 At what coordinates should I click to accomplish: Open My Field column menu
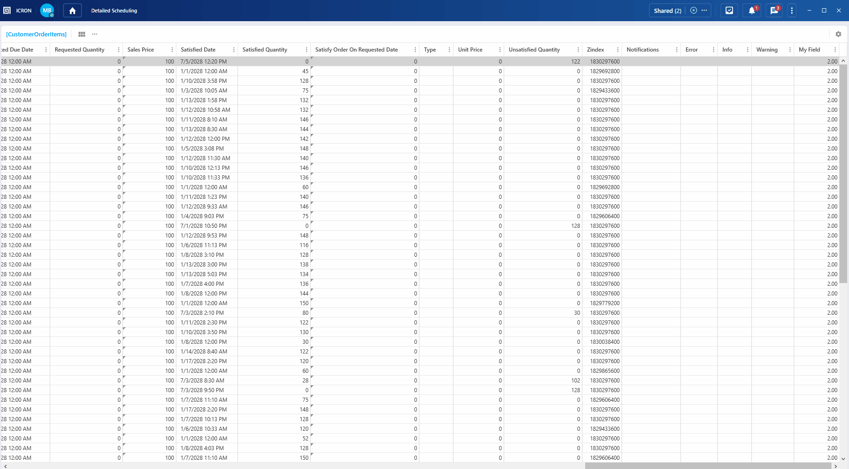835,50
